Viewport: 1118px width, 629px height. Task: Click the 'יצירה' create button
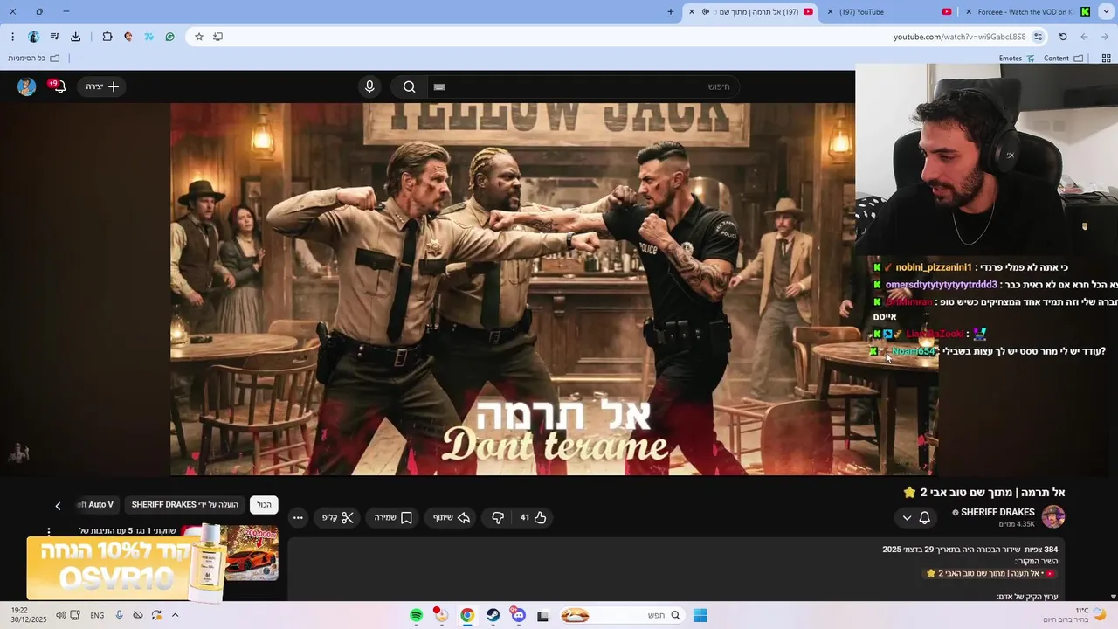click(x=102, y=86)
